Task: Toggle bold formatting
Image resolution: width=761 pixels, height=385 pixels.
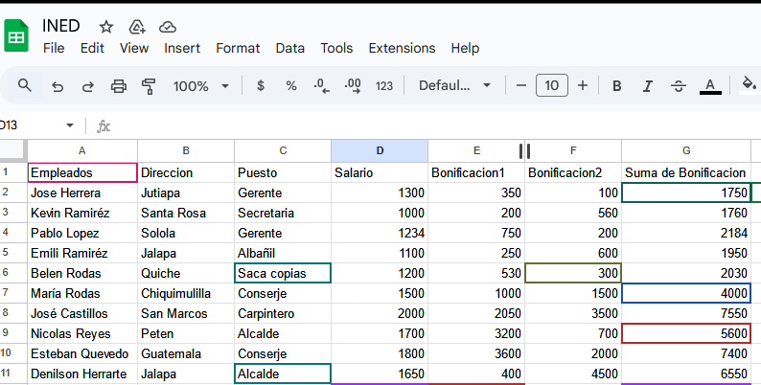Action: point(617,86)
